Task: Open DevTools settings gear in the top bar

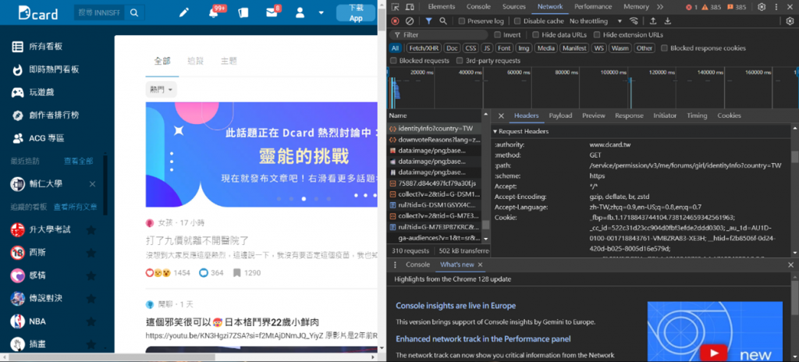Action: pyautogui.click(x=762, y=6)
